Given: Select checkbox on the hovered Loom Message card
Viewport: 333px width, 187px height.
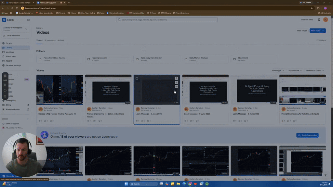Looking at the screenshot, I should pos(137,79).
